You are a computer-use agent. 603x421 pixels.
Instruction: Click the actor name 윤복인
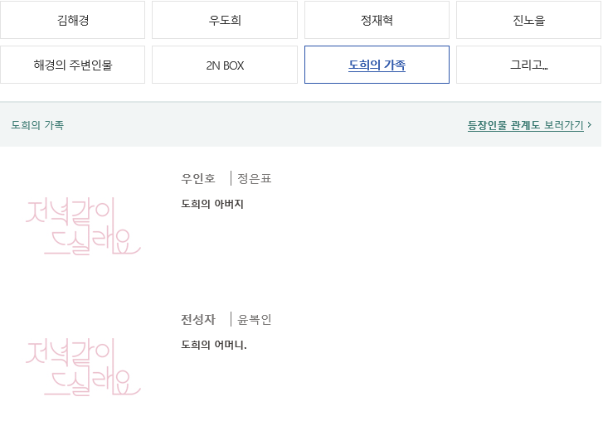coord(254,320)
